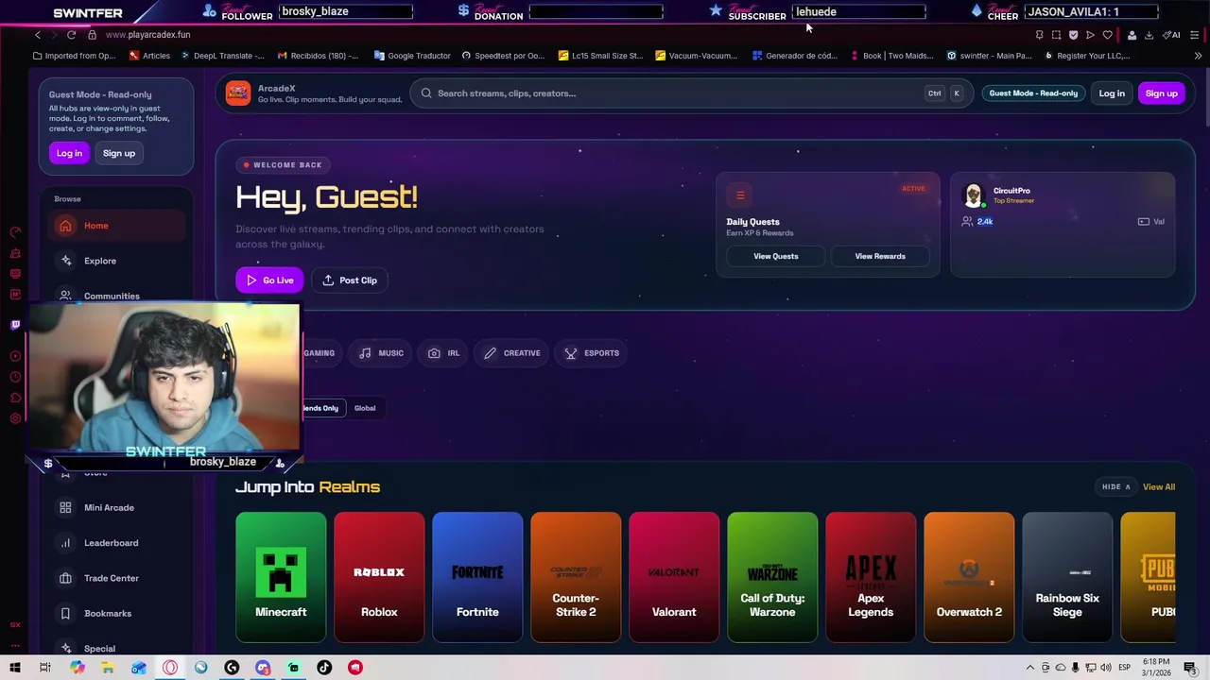1210x680 pixels.
Task: Select the Global filter toggle
Action: pos(365,408)
